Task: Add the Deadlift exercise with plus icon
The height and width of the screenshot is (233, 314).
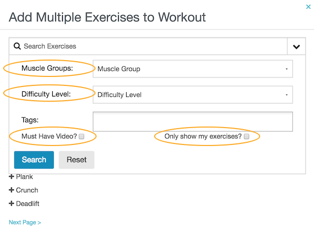Action: pyautogui.click(x=12, y=203)
